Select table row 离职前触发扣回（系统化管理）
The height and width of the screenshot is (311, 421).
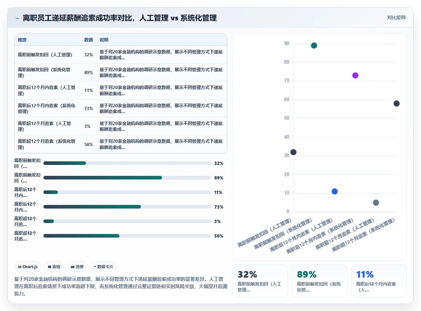tap(121, 72)
